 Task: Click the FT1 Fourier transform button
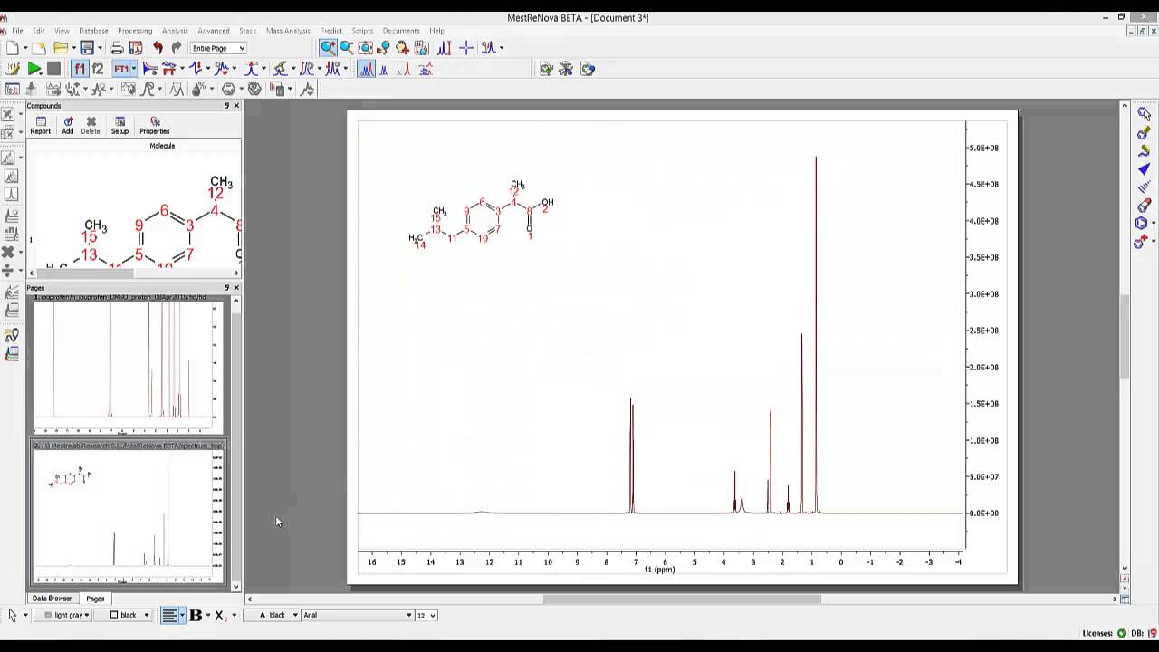click(121, 69)
